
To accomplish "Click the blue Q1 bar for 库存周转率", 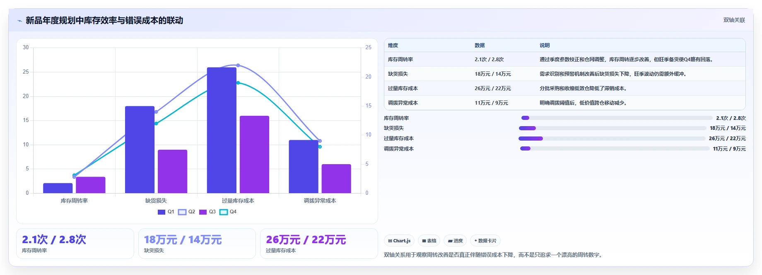I will tap(58, 188).
